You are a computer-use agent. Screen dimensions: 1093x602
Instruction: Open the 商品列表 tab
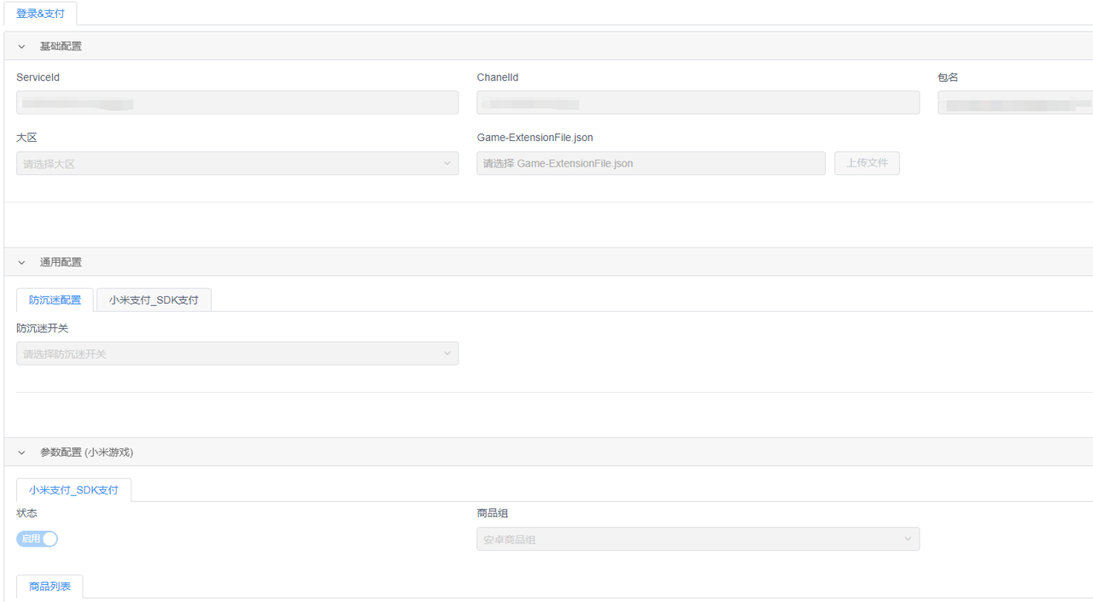[50, 587]
